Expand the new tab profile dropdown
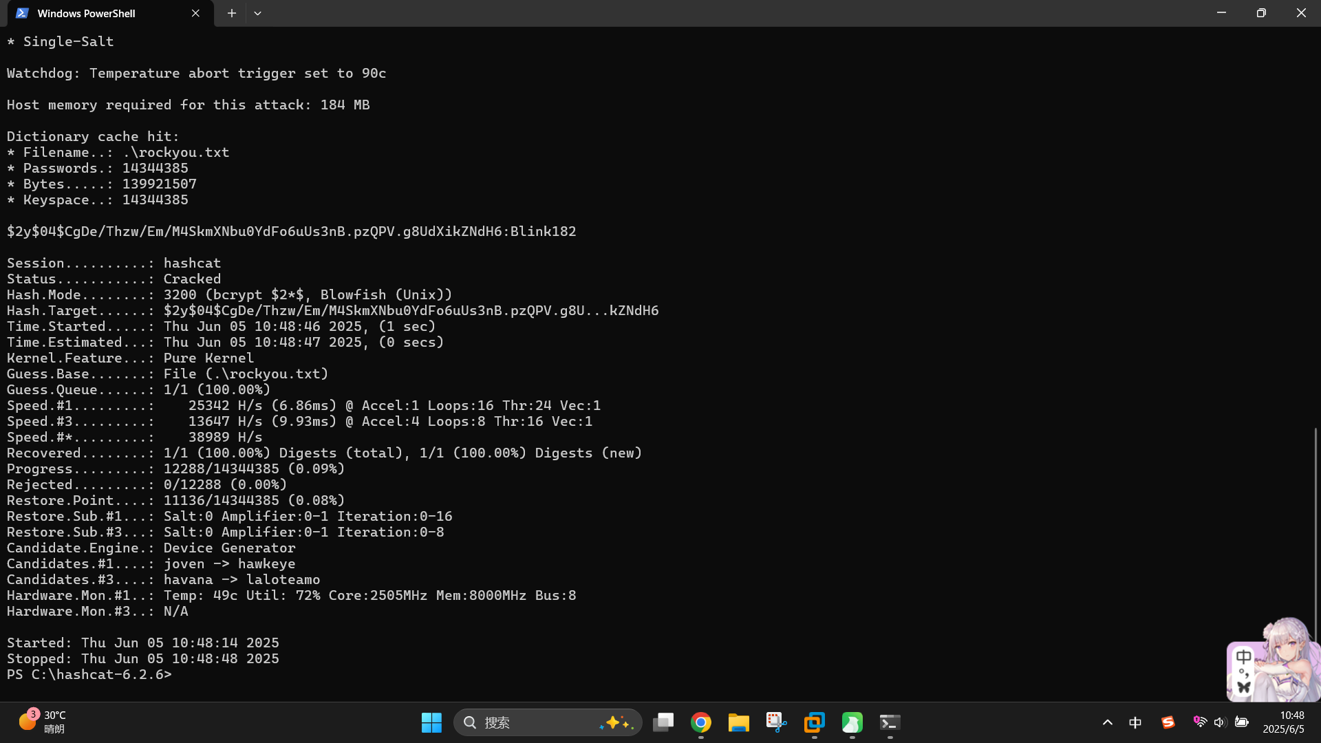The width and height of the screenshot is (1321, 743). click(257, 13)
